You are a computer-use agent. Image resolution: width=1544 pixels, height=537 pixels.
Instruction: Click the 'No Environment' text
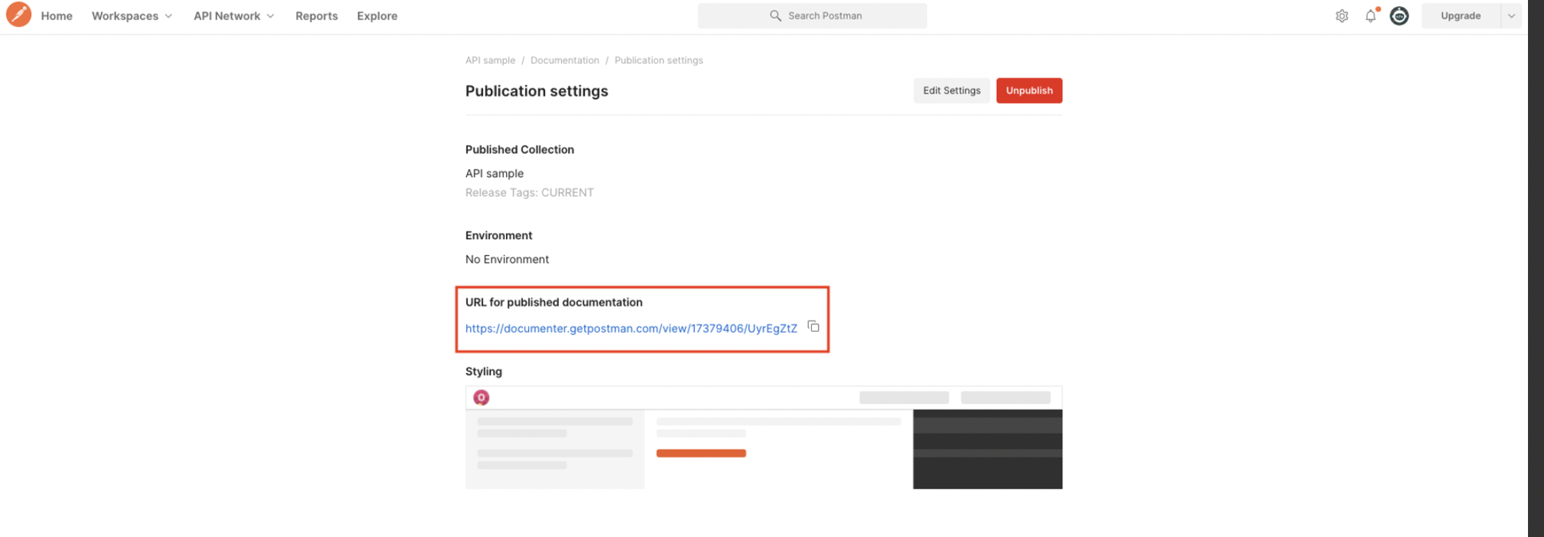point(507,259)
